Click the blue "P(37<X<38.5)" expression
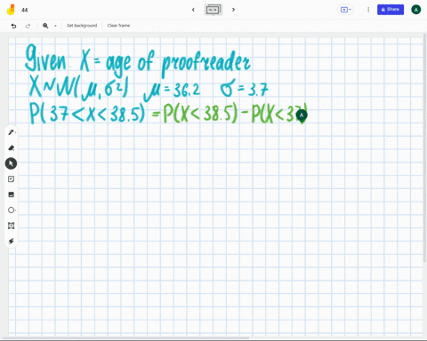 point(87,113)
